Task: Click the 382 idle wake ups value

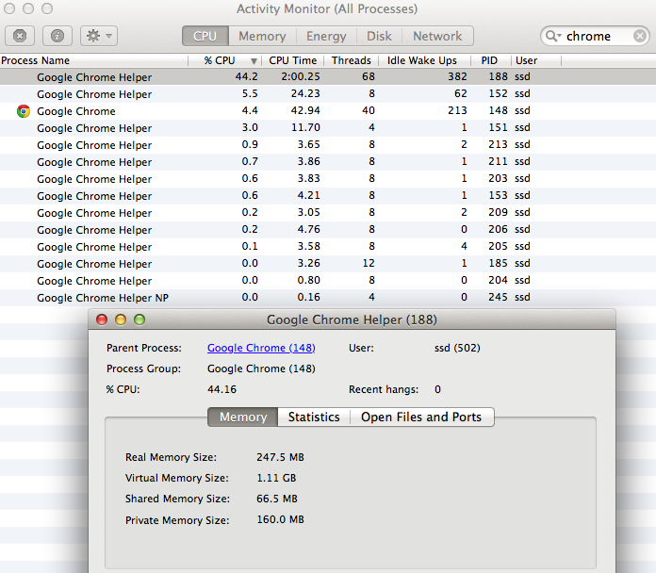Action: [x=457, y=76]
